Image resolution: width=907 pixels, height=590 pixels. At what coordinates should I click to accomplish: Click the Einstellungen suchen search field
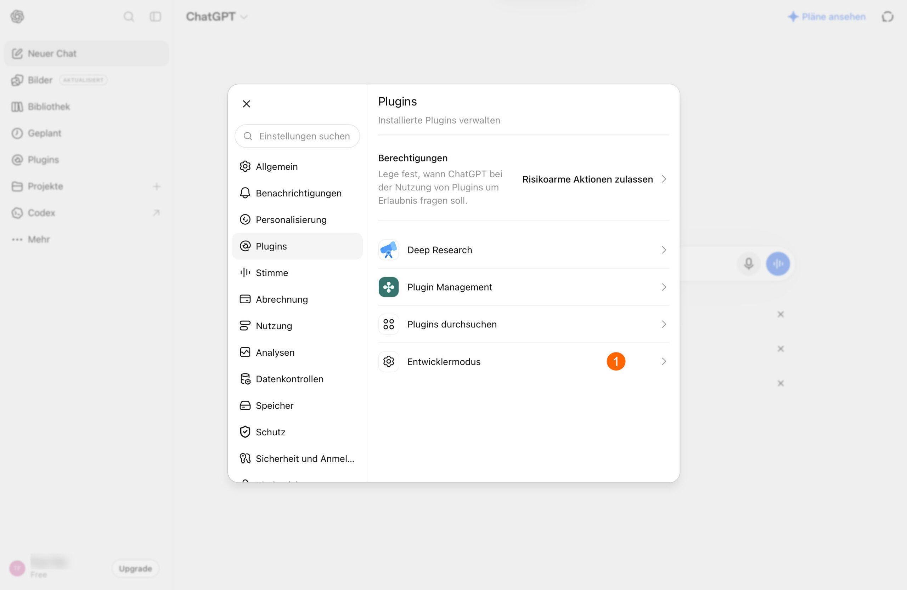(x=297, y=136)
